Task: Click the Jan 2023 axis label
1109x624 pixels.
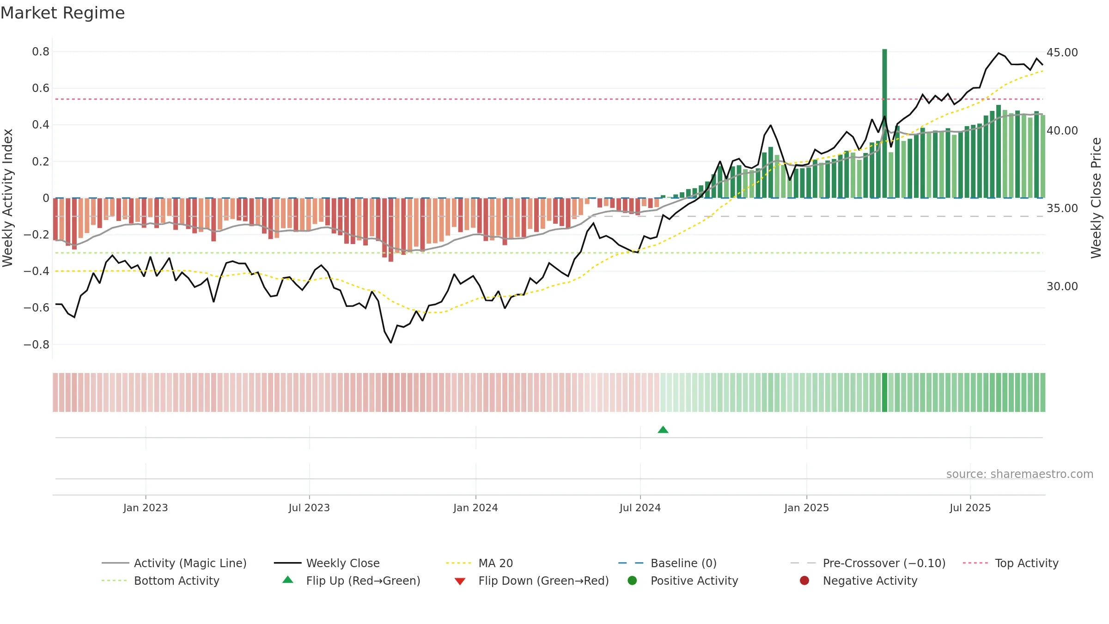Action: (146, 508)
